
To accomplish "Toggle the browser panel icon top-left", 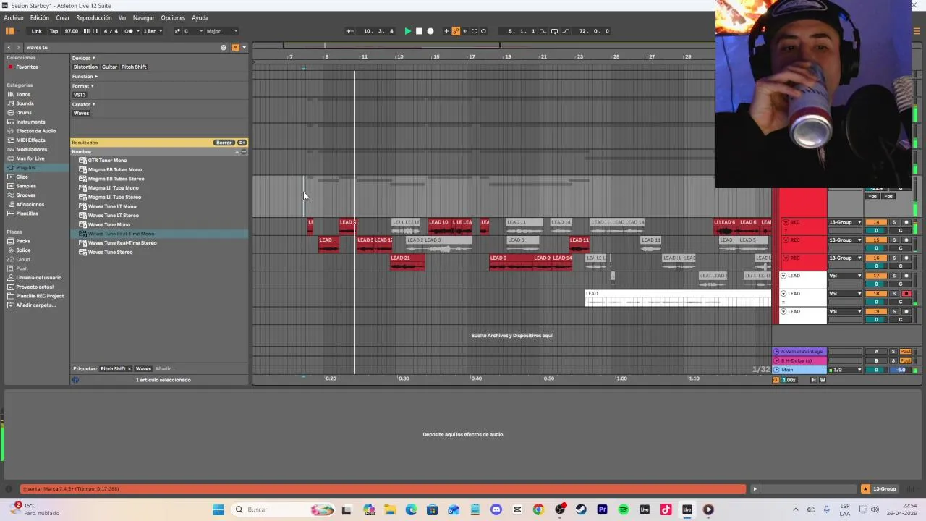I will [x=10, y=31].
